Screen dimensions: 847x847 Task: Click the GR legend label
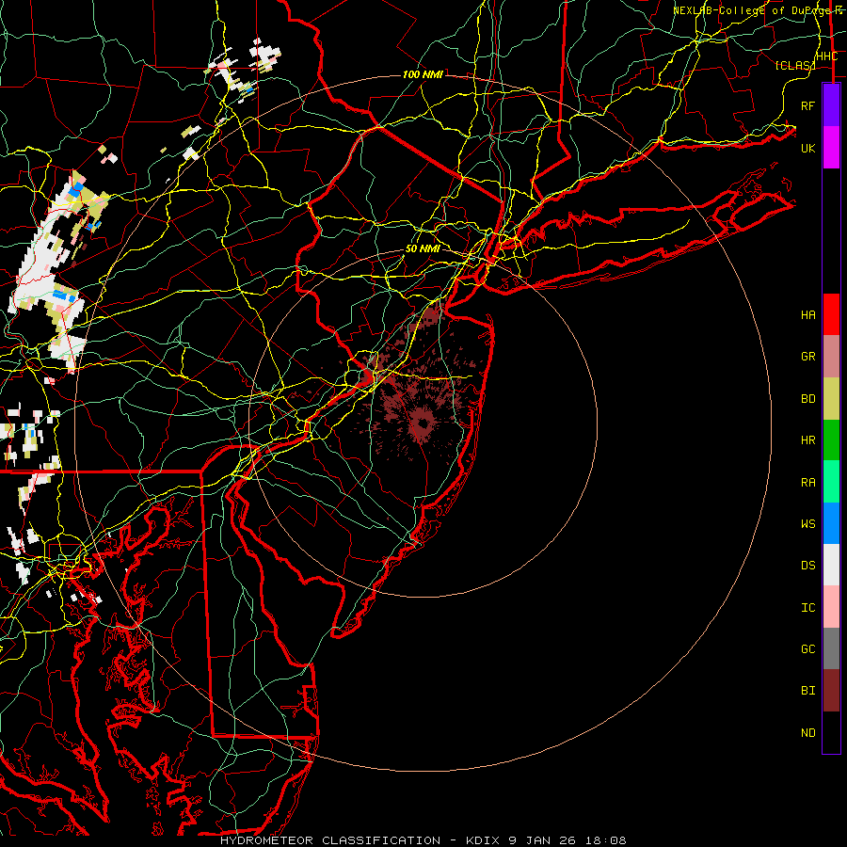[x=807, y=357]
